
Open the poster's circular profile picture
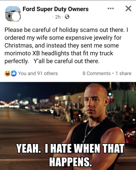(x=16, y=16)
